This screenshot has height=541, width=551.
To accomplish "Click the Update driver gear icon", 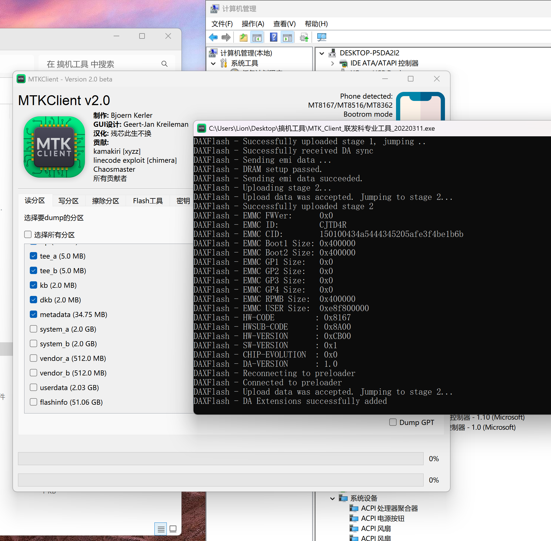I will [304, 37].
